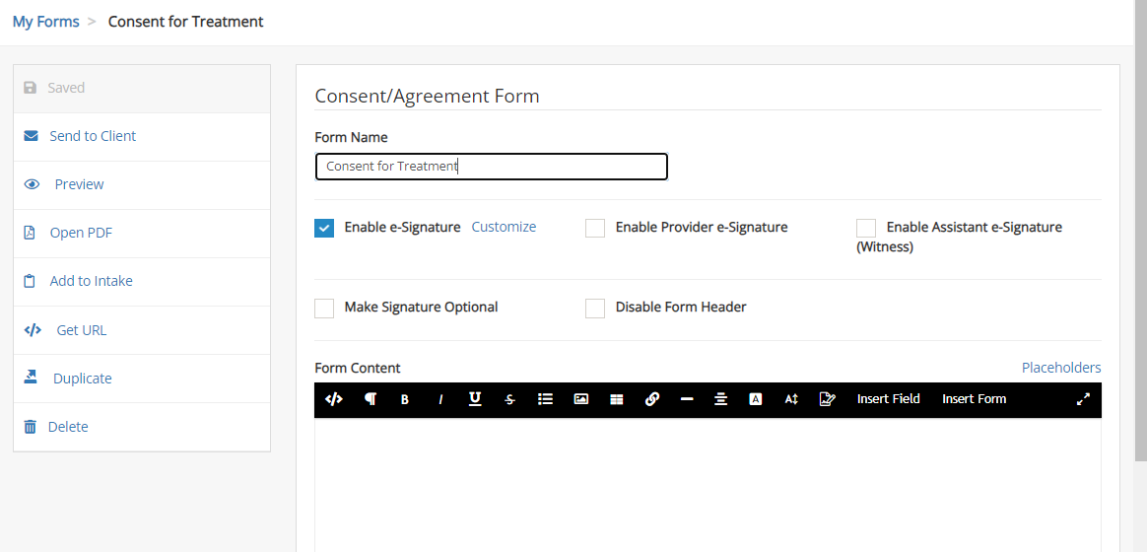Click inside the Form Content editor area
This screenshot has width=1147, height=552.
coord(708,485)
